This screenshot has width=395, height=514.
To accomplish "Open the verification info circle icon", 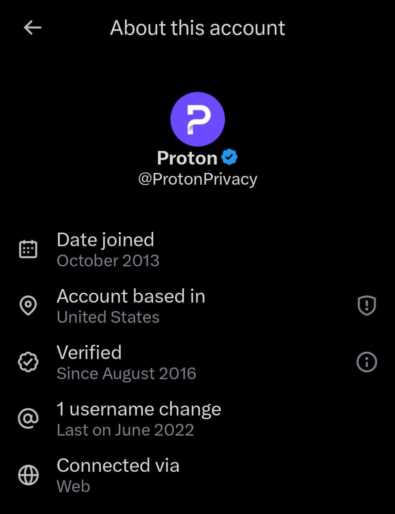I will coord(367,362).
